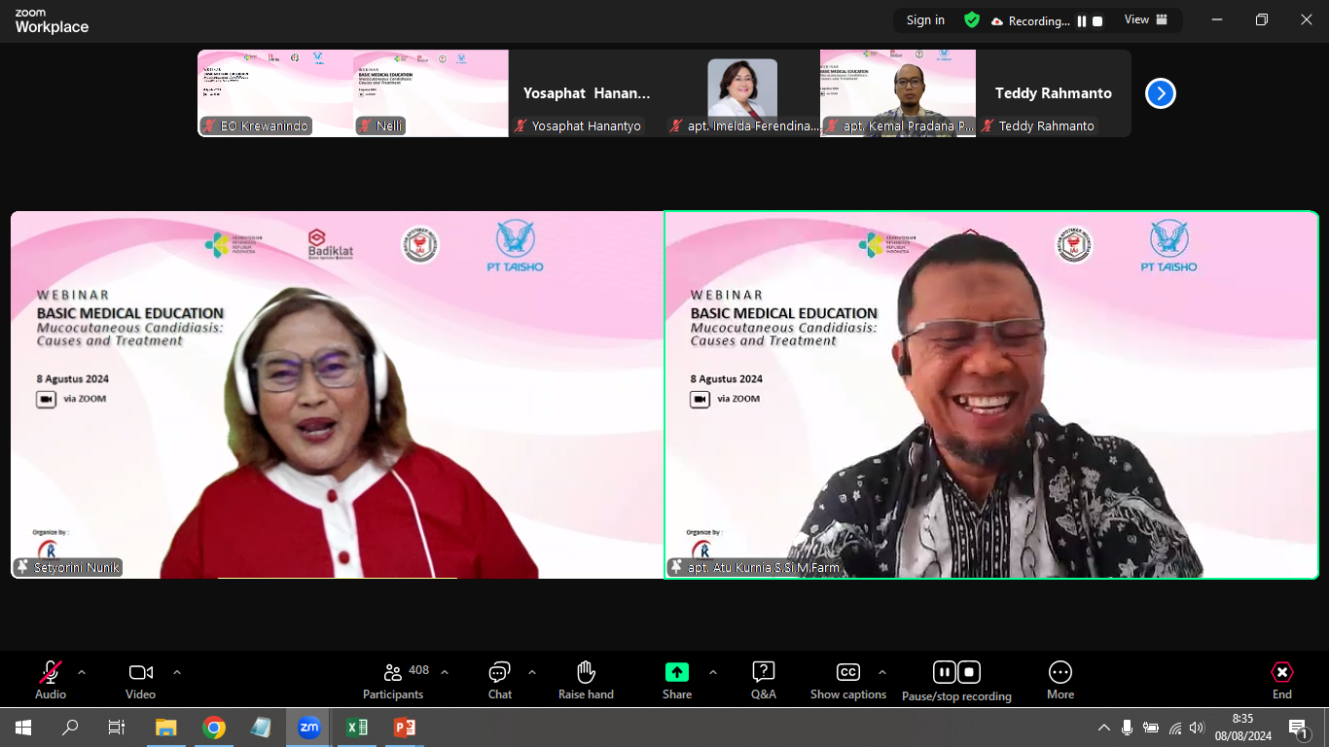This screenshot has height=747, width=1329.
Task: Open the Windows notification center
Action: [x=1298, y=728]
